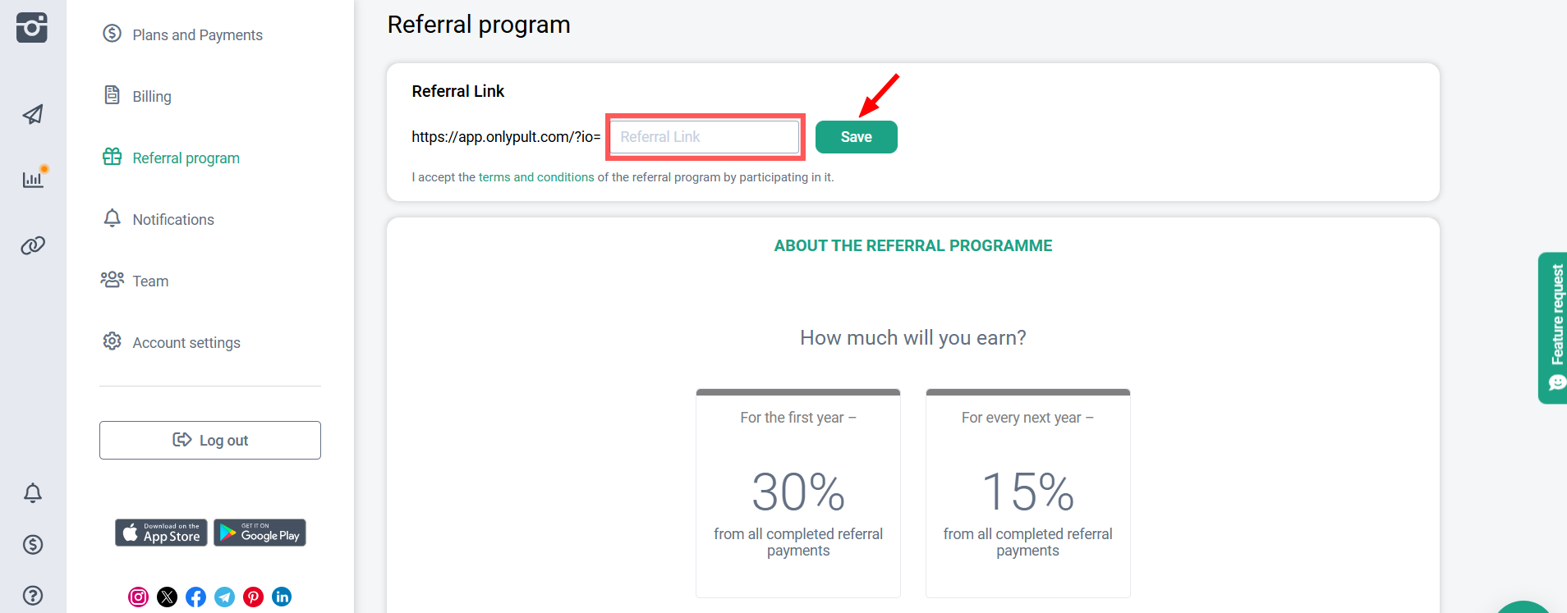Image resolution: width=1567 pixels, height=613 pixels.
Task: Open the X (Twitter) social icon
Action: point(167,597)
